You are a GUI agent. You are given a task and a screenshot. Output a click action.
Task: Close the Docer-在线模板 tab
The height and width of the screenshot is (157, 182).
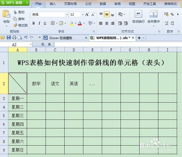[86, 38]
